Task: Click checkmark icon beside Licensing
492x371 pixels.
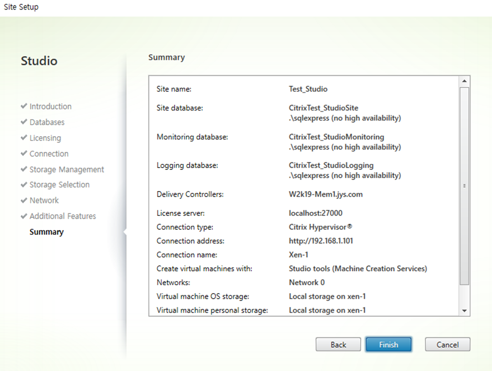Action: tap(24, 137)
